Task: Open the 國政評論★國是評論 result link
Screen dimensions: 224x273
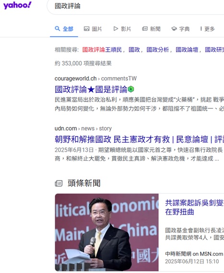Action: coord(91,90)
